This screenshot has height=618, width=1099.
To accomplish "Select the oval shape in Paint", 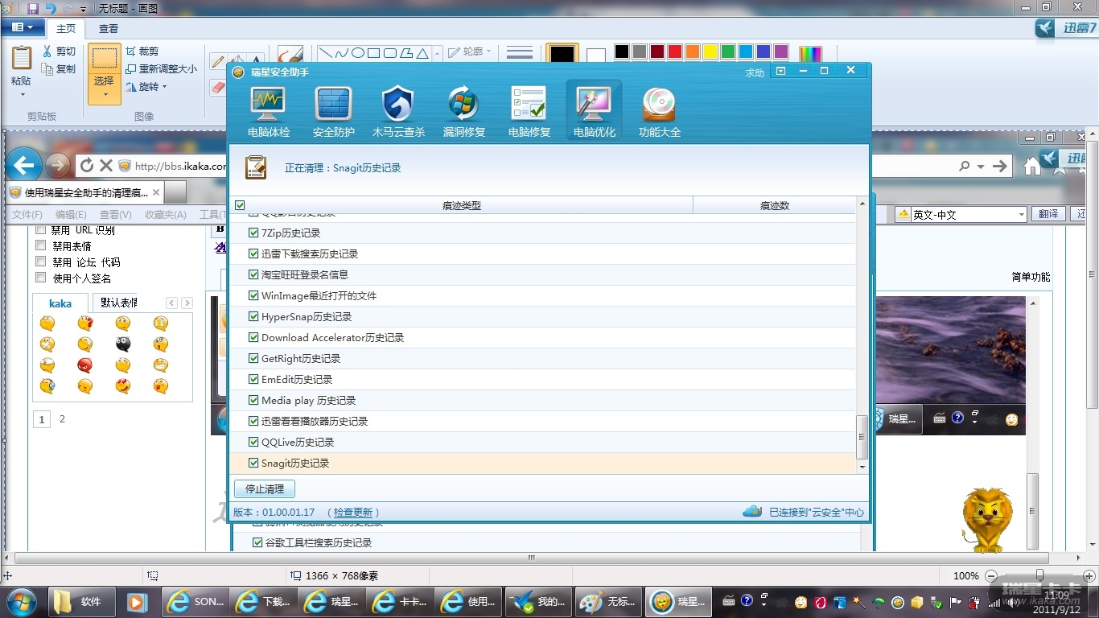I will (x=358, y=53).
